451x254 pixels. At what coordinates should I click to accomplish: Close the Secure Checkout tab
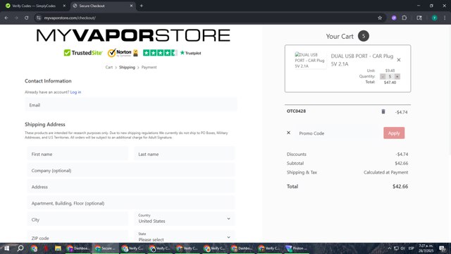point(131,6)
